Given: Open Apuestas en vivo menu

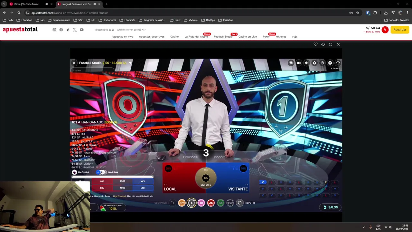Looking at the screenshot, I should click(122, 37).
